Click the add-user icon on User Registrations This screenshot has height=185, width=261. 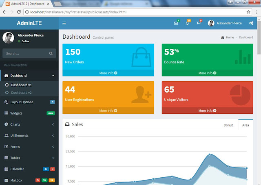[x=142, y=95]
